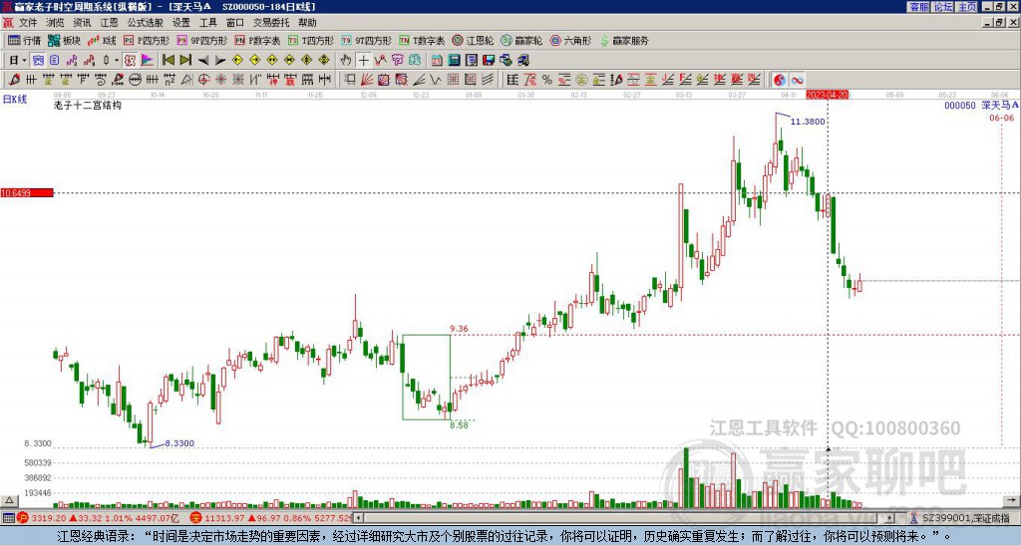Open the P数字表 tool

[257, 40]
